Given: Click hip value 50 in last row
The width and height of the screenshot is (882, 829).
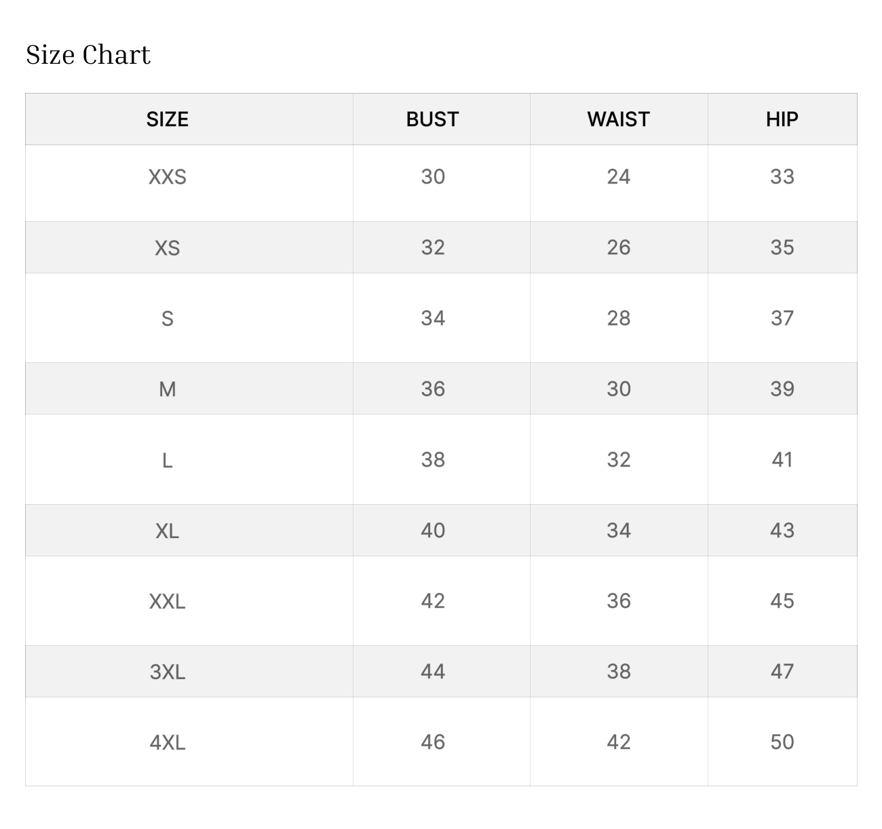Looking at the screenshot, I should [782, 742].
